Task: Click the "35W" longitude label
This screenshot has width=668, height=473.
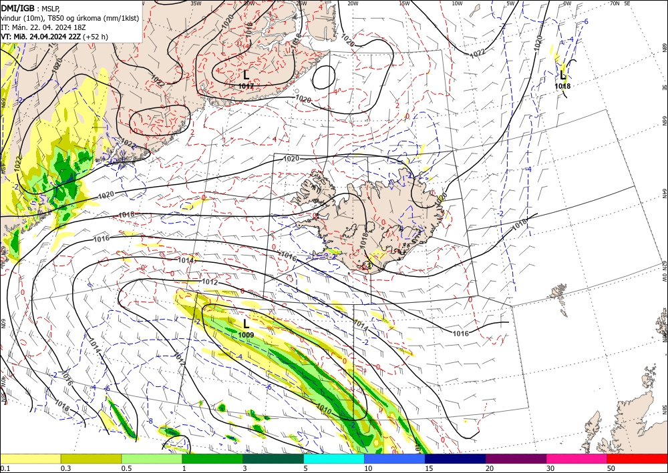Action: pos(196,3)
